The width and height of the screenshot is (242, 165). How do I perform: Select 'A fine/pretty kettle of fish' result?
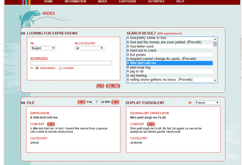(x=169, y=38)
